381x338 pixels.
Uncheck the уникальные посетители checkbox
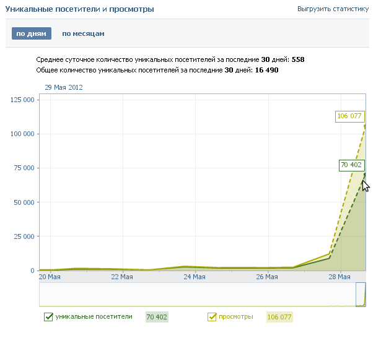pyautogui.click(x=48, y=317)
